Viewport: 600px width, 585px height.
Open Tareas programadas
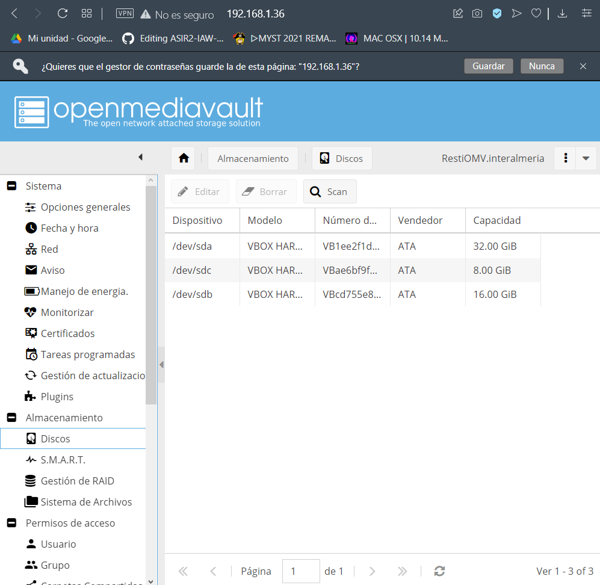click(x=80, y=354)
